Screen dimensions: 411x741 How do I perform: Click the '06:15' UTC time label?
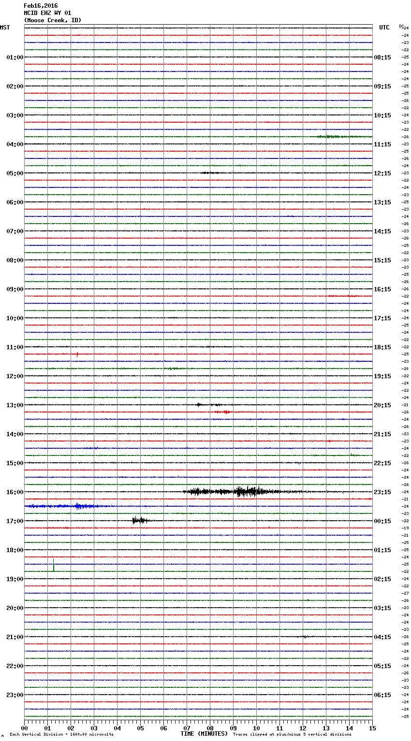pyautogui.click(x=382, y=695)
